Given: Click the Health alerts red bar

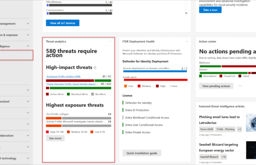Looking at the screenshot, I should (156, 80).
